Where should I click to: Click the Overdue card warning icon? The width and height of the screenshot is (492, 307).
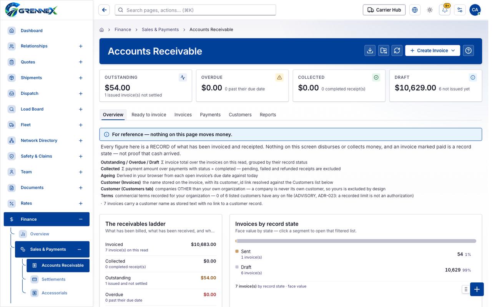click(279, 78)
